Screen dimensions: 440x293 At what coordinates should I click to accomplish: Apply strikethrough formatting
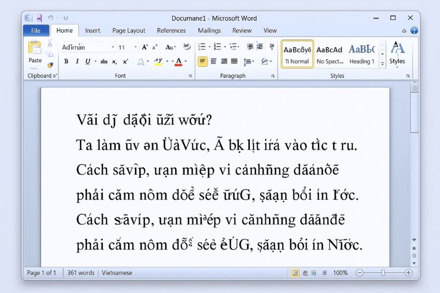click(103, 62)
